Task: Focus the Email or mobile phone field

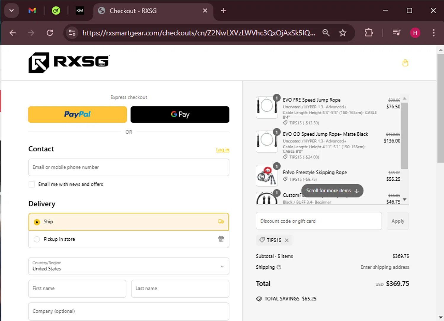Action: (x=129, y=167)
